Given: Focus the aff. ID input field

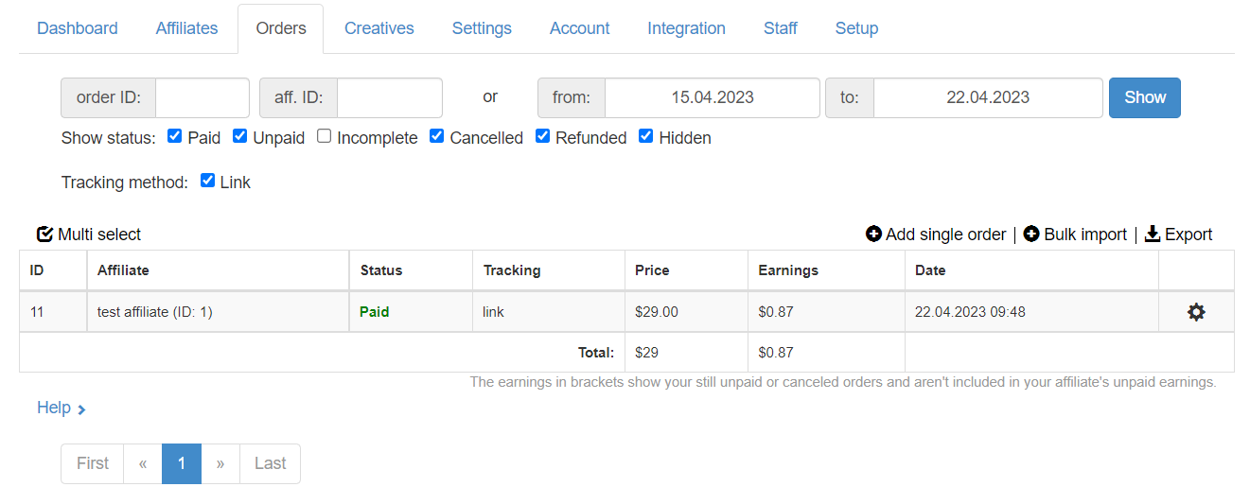Looking at the screenshot, I should click(389, 97).
